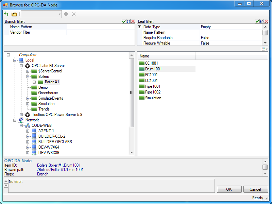Click the Boilers.Boiler #1.Drum1001 Item ID link

pos(59,165)
